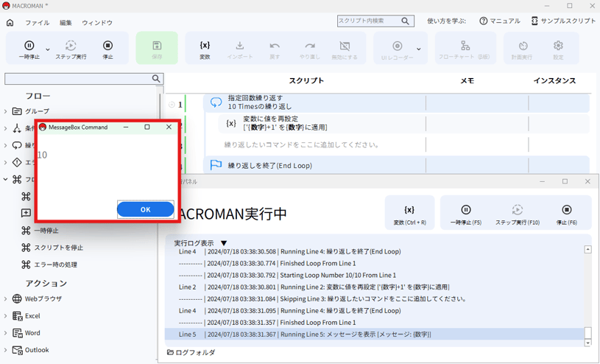Select the 一時停止 command in the tree
600x364 pixels.
pos(46,231)
